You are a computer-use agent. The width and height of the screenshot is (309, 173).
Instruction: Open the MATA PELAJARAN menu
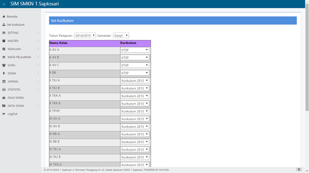click(19, 57)
